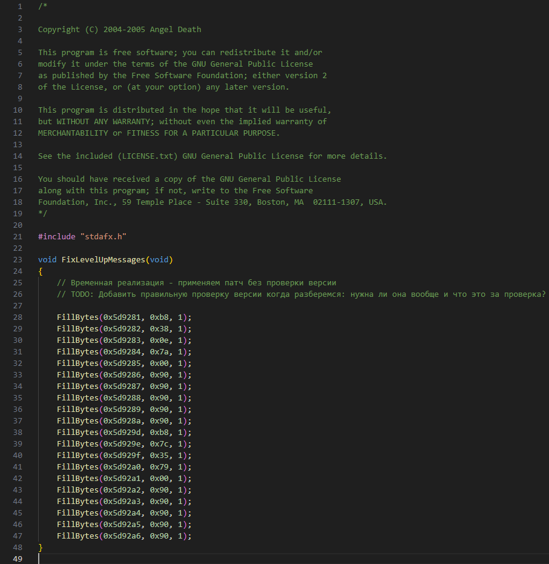The image size is (549, 564).
Task: Click FillBytes on line 32
Action: (x=77, y=363)
